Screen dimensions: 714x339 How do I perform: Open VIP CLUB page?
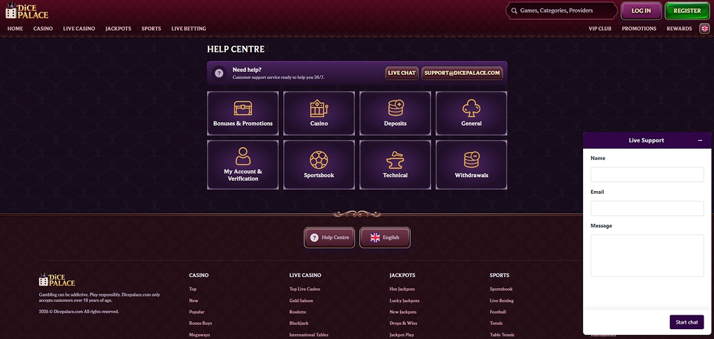[x=600, y=28]
